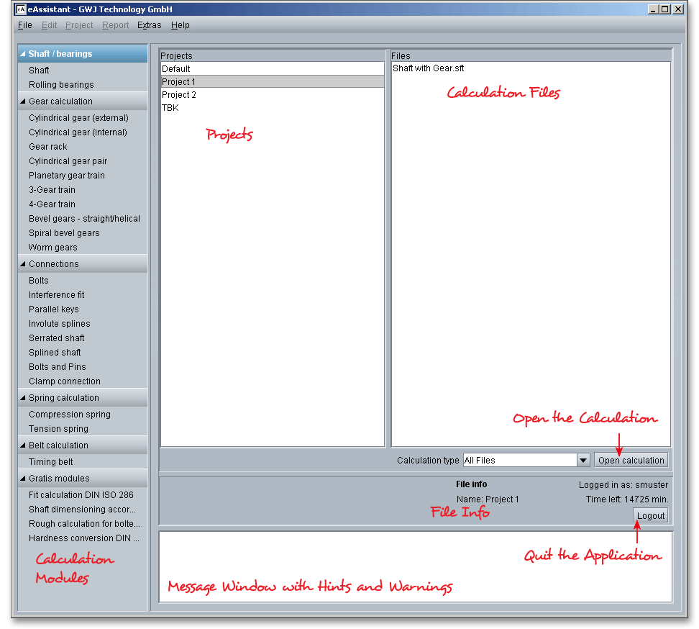Select the TBK project
The image size is (699, 629).
click(170, 108)
